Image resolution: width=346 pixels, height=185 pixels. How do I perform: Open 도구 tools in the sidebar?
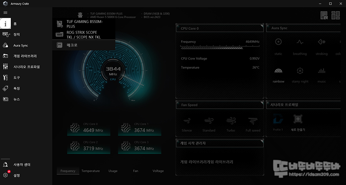tap(26, 78)
